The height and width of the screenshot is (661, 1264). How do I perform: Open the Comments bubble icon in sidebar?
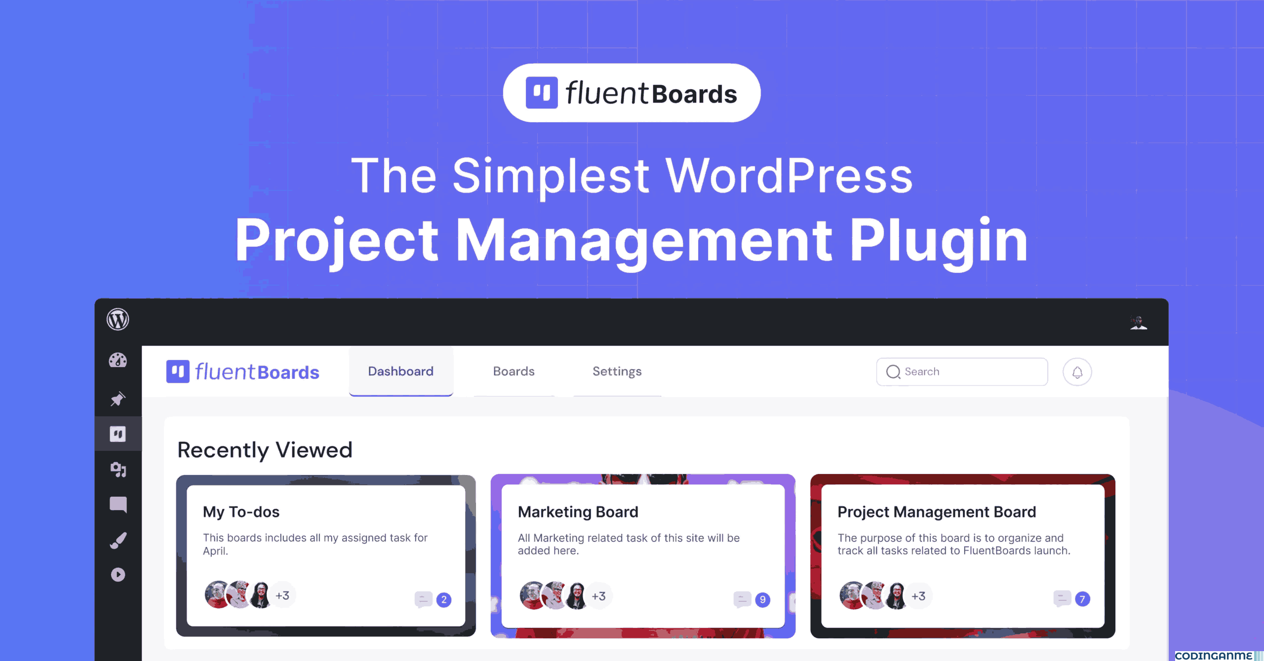pos(118,505)
